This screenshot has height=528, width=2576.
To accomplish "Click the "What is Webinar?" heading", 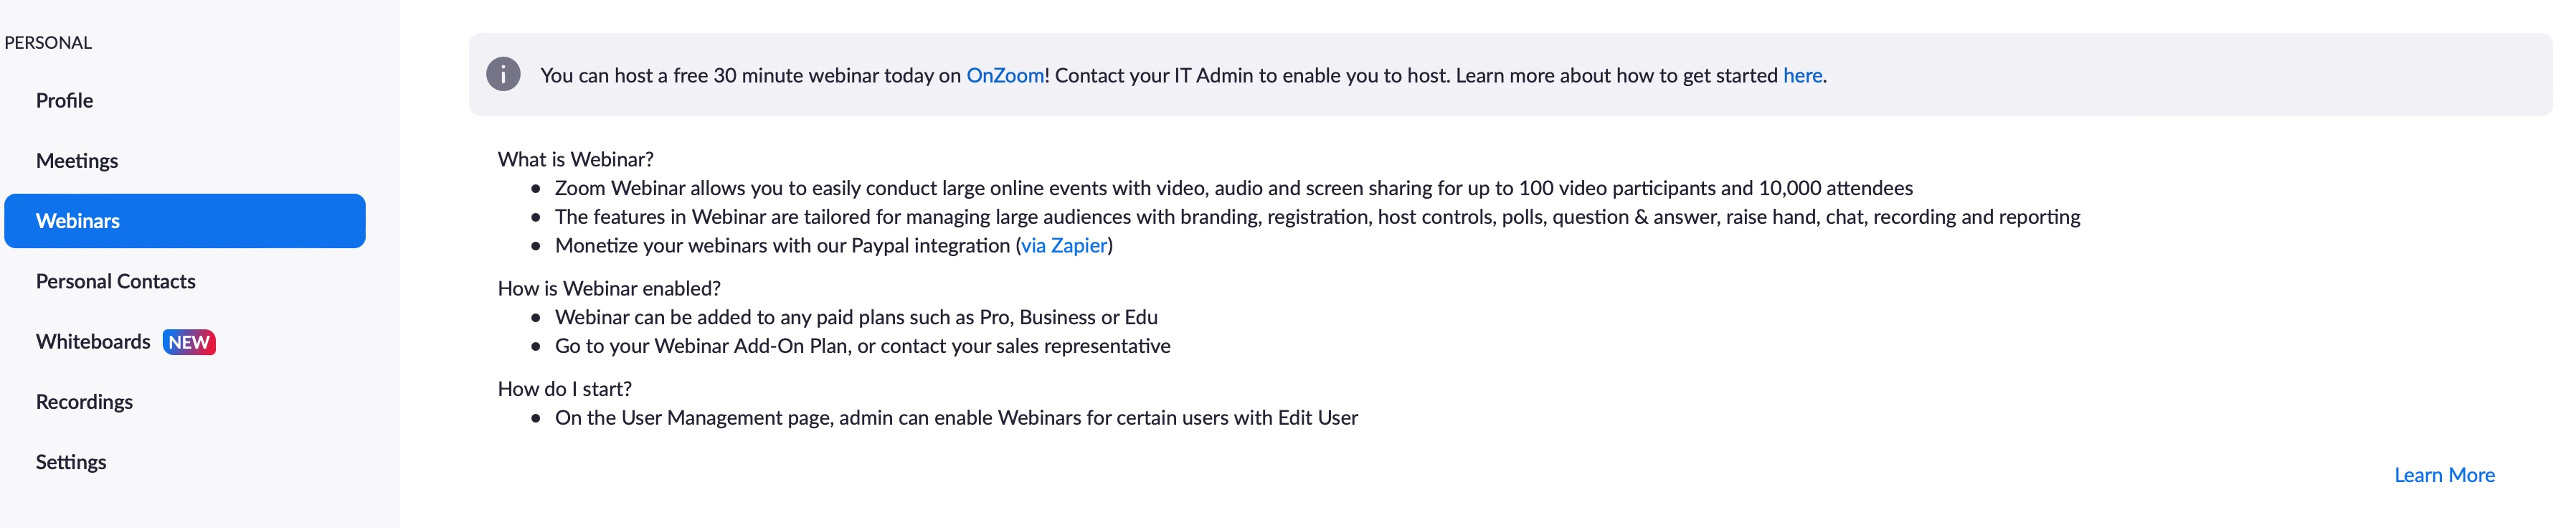I will coord(576,160).
